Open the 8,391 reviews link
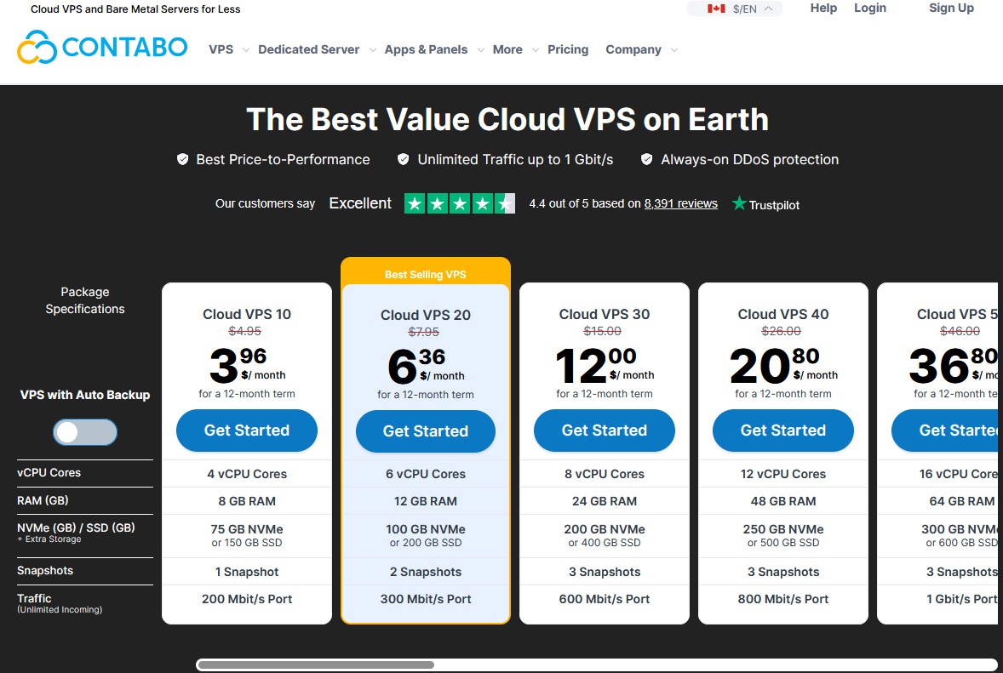This screenshot has height=673, width=1003. click(x=680, y=203)
